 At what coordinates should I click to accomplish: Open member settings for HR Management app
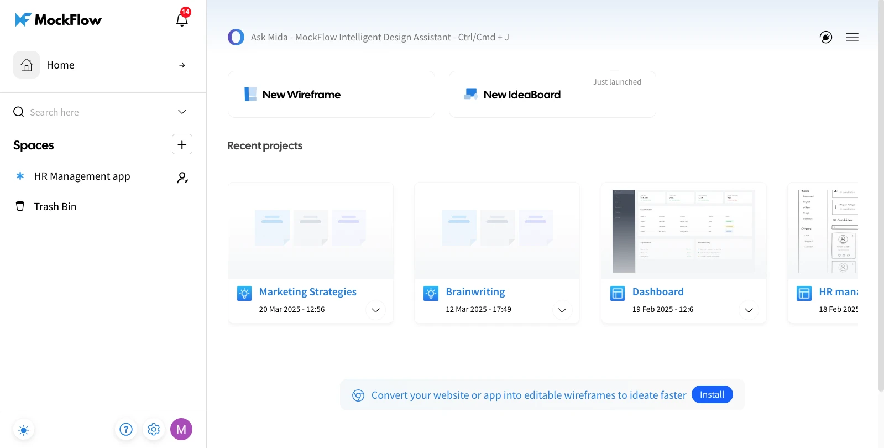point(182,178)
